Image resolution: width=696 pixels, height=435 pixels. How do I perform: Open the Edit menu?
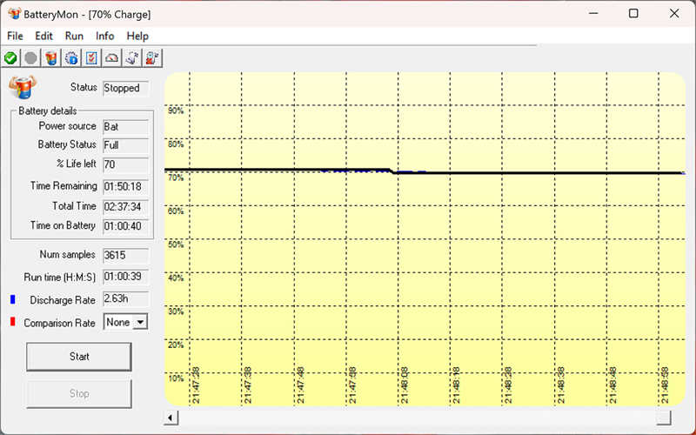[44, 36]
